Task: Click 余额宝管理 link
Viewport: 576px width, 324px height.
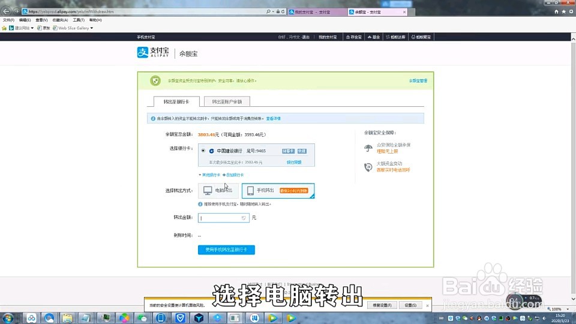Action: 418,81
